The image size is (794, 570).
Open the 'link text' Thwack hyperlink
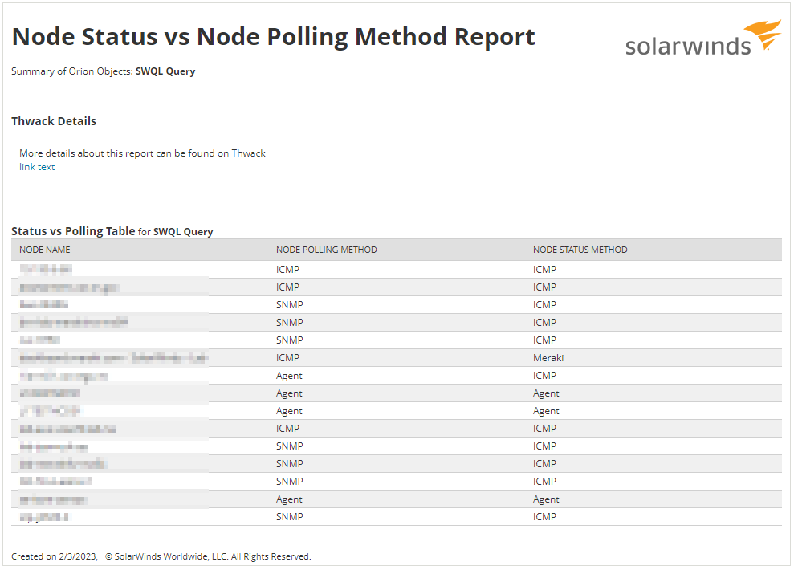click(37, 167)
